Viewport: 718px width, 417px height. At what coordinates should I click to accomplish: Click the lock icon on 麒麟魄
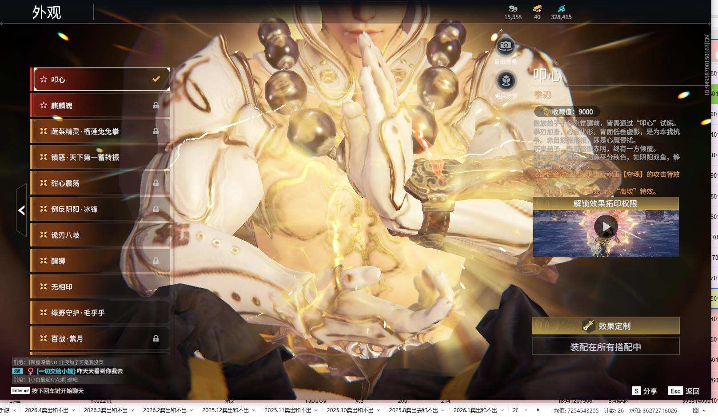[x=156, y=105]
